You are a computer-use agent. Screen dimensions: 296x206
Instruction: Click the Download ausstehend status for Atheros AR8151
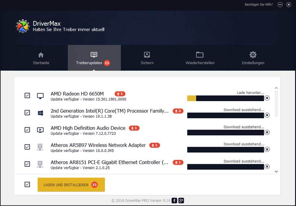pos(244,161)
